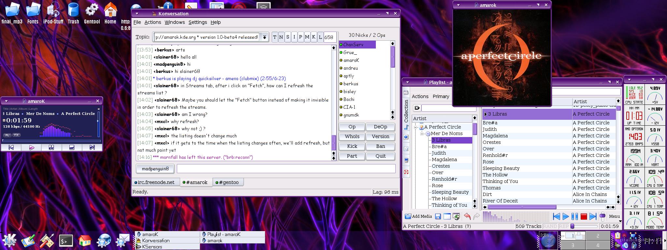The height and width of the screenshot is (250, 667).
Task: Open the Actions menu in Konversation
Action: [x=153, y=22]
